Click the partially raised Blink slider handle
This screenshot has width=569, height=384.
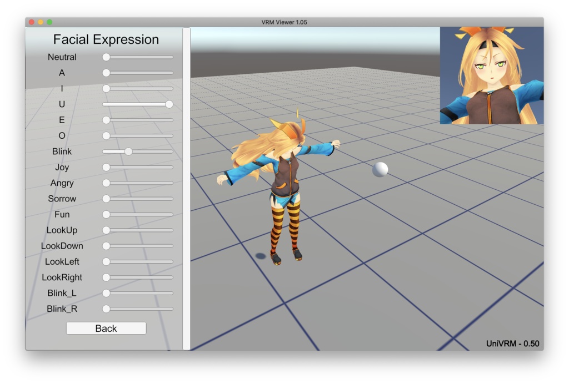pyautogui.click(x=128, y=151)
